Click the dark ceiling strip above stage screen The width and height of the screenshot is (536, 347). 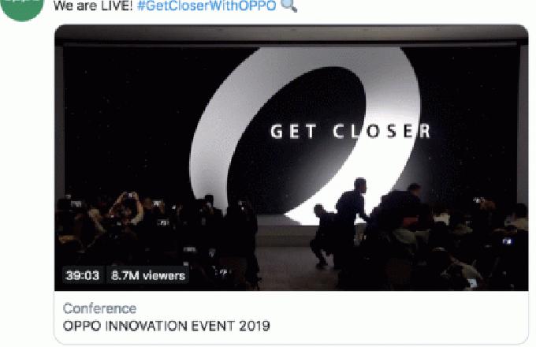pyautogui.click(x=291, y=34)
